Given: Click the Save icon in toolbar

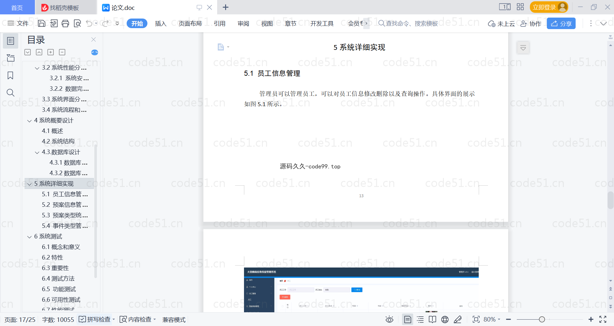Looking at the screenshot, I should (42, 23).
